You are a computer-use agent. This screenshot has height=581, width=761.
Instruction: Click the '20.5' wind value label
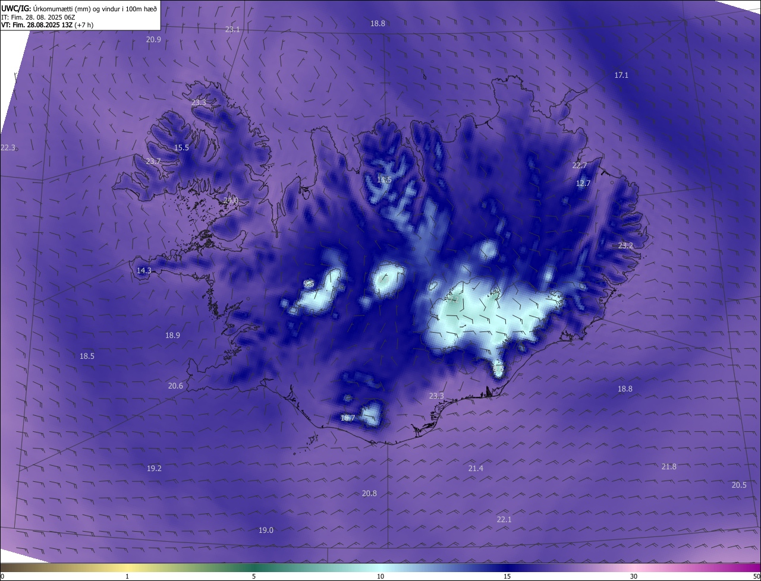[x=739, y=485]
